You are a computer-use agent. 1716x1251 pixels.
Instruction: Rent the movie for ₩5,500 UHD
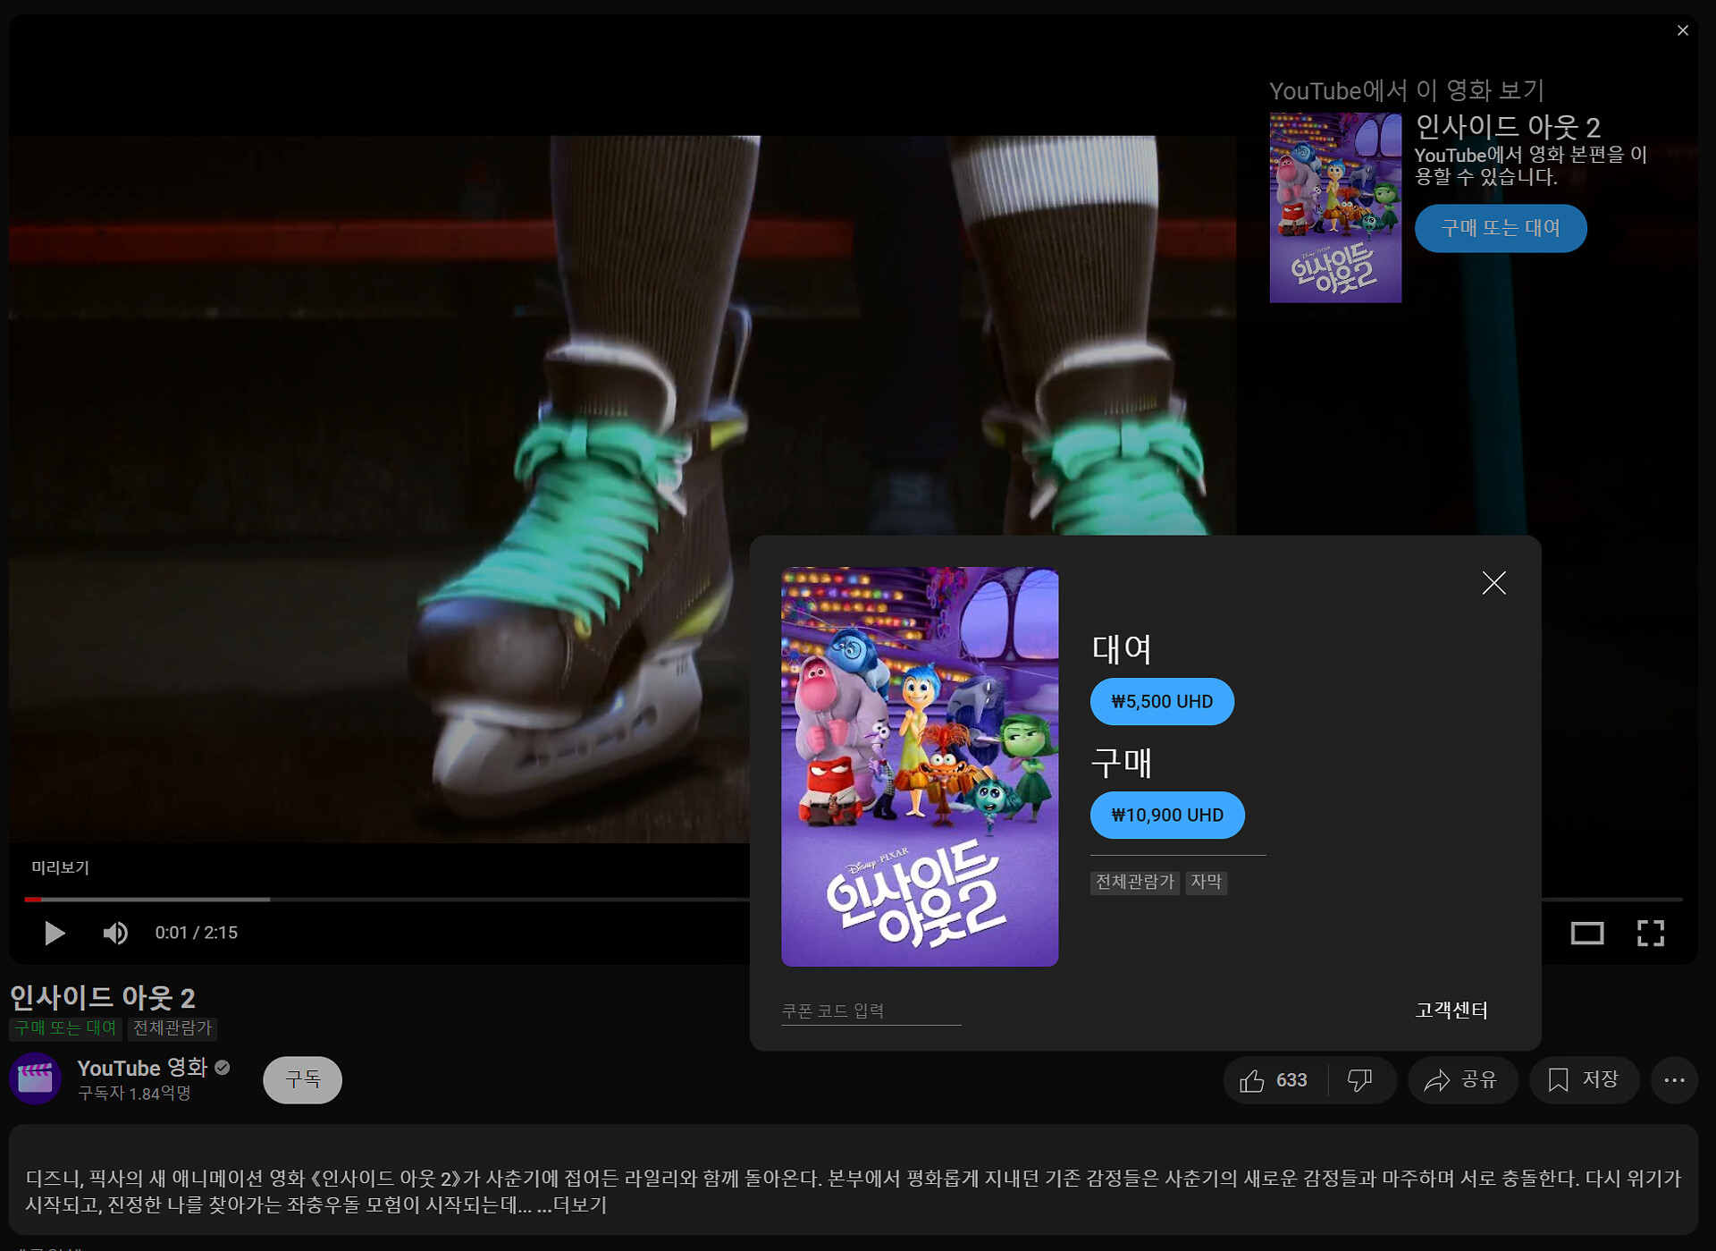1161,702
